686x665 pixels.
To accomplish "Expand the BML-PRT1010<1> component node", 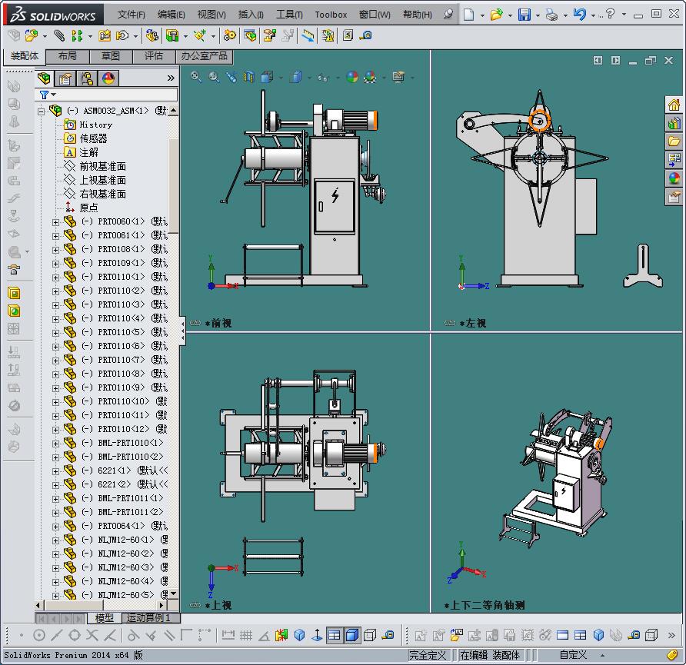I will (x=55, y=444).
